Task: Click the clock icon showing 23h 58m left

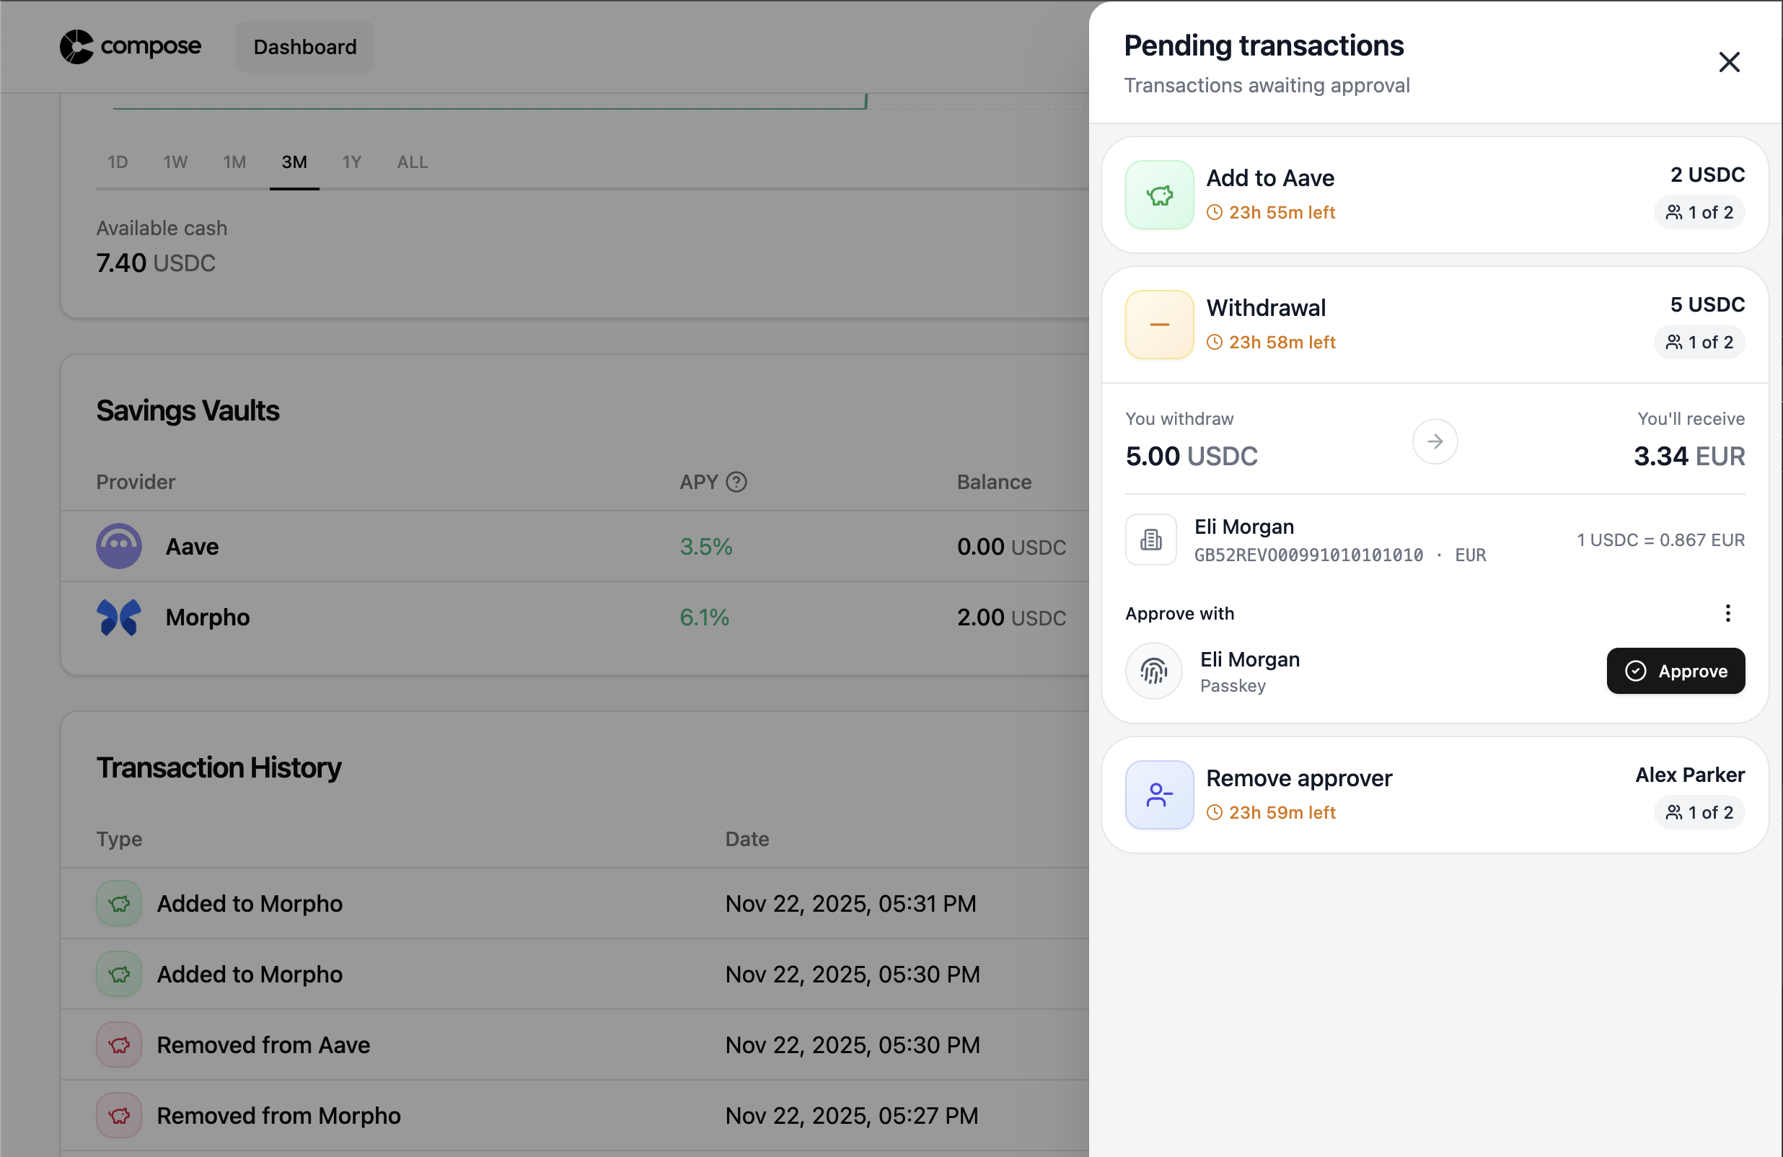Action: tap(1215, 342)
